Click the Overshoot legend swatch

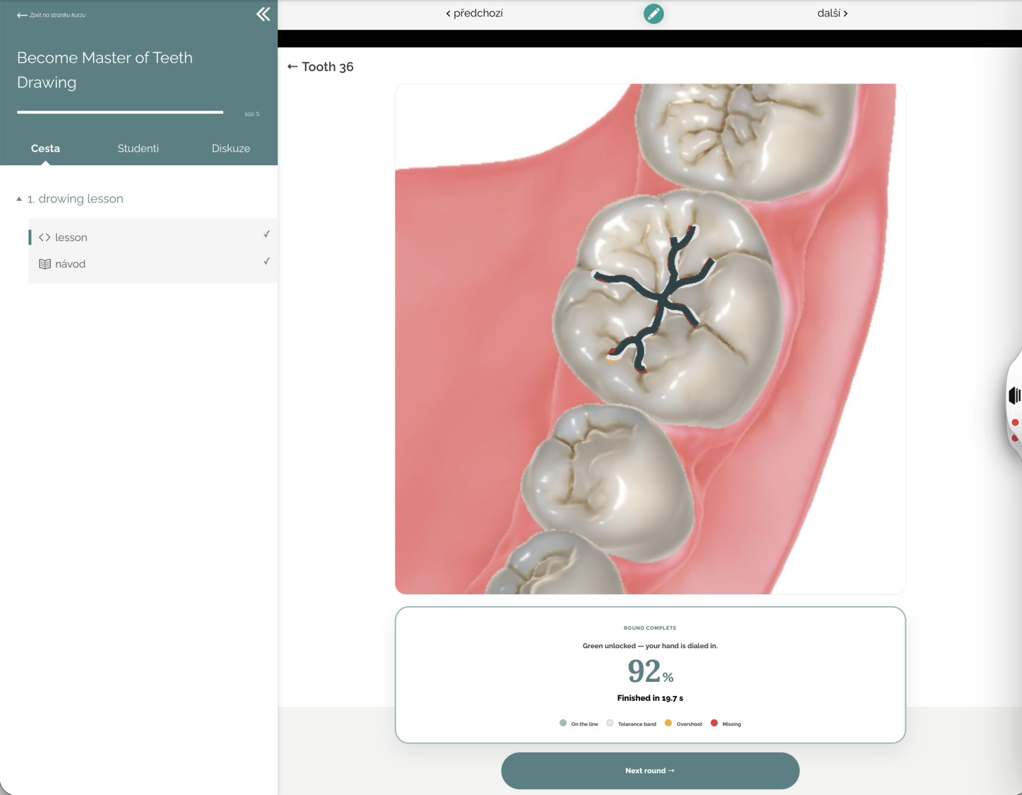(x=669, y=723)
